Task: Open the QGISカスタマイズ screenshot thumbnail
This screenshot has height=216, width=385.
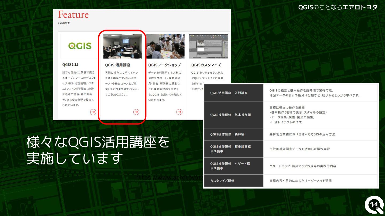Action: coord(209,46)
